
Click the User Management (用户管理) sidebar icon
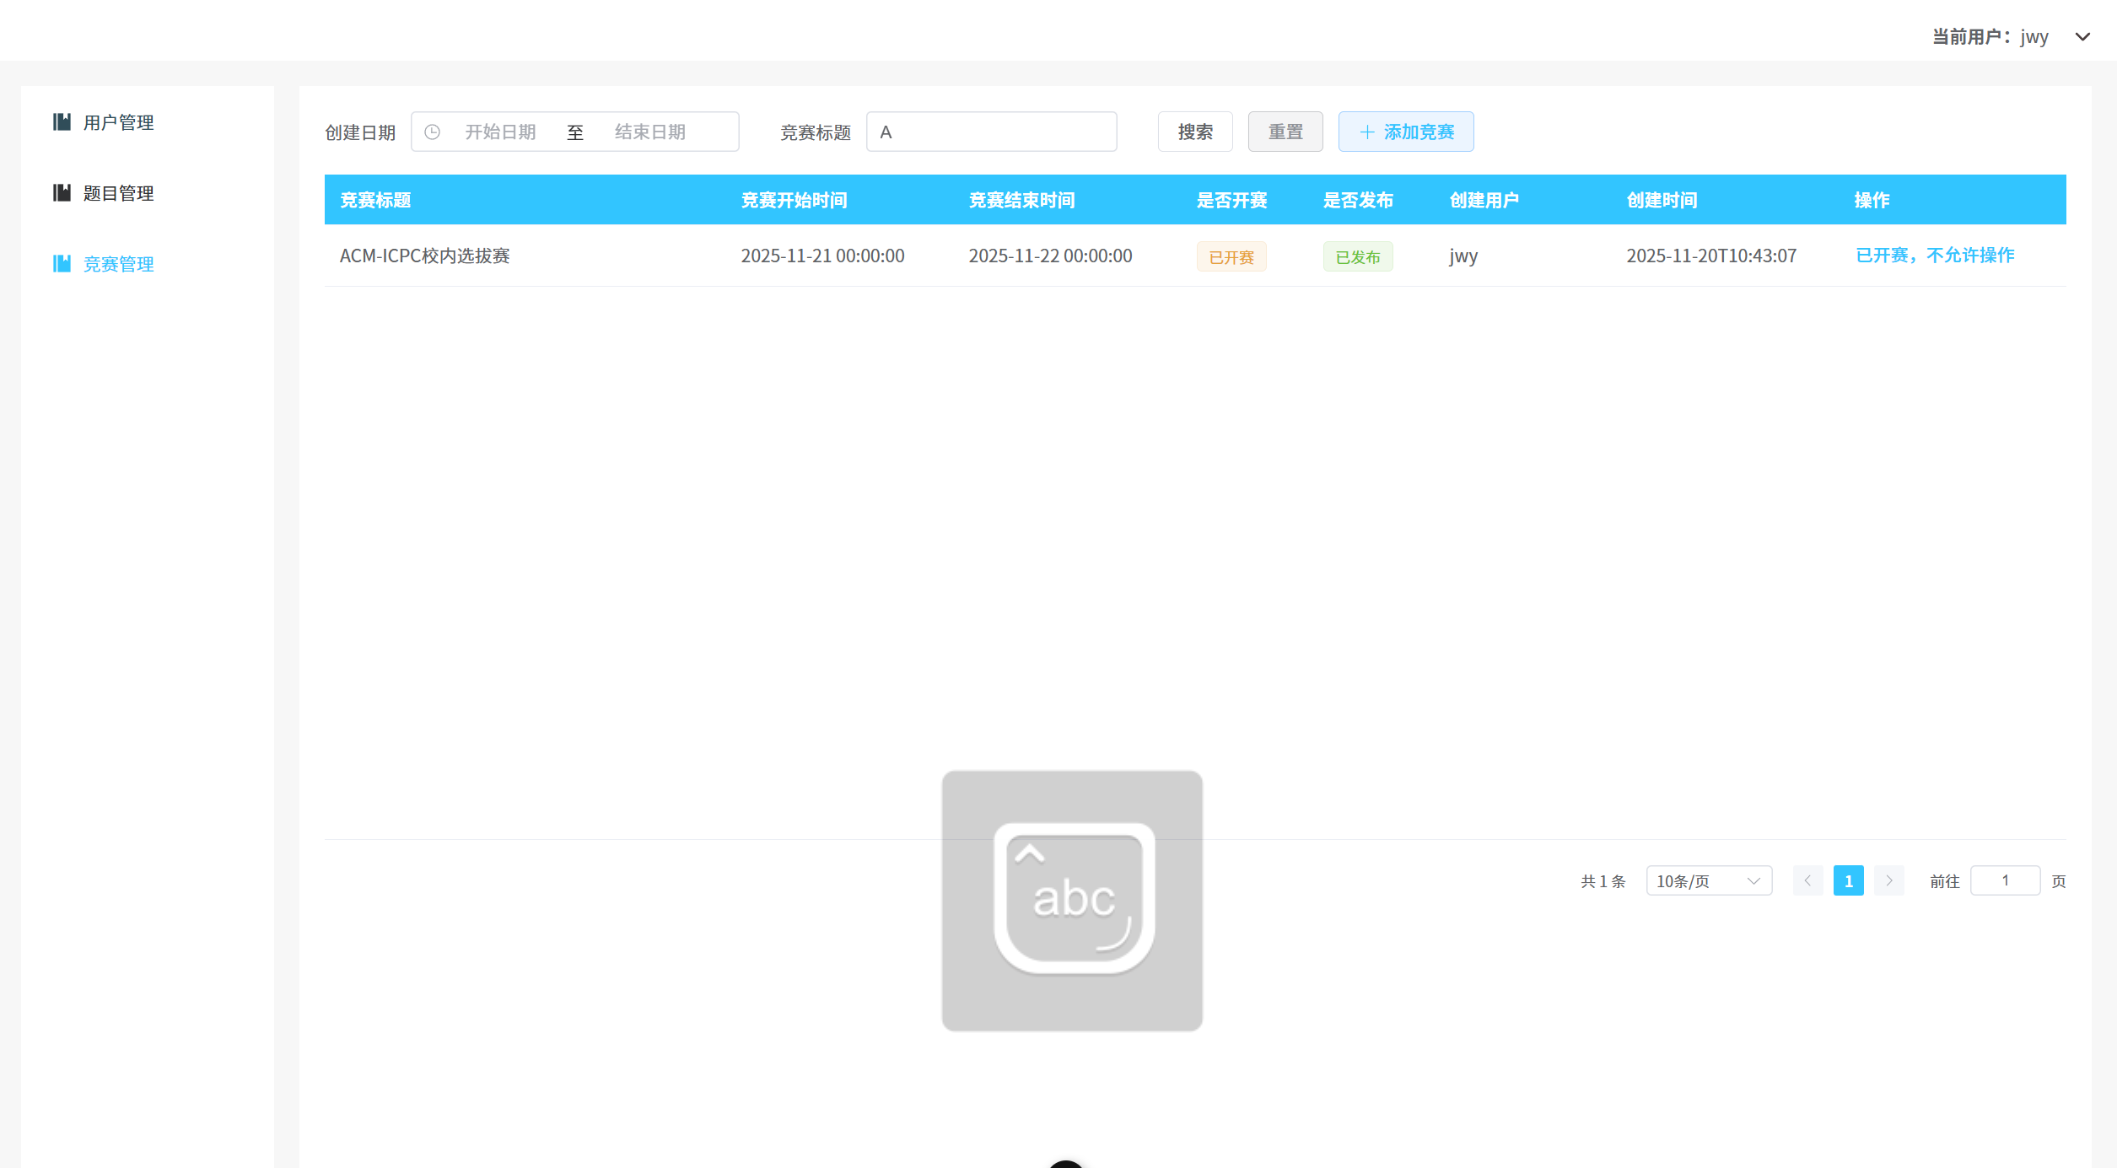click(62, 122)
